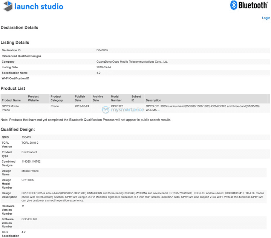This screenshot has width=271, height=238.
Task: Click the ColorOS 6.0 software version
Action: click(29, 219)
